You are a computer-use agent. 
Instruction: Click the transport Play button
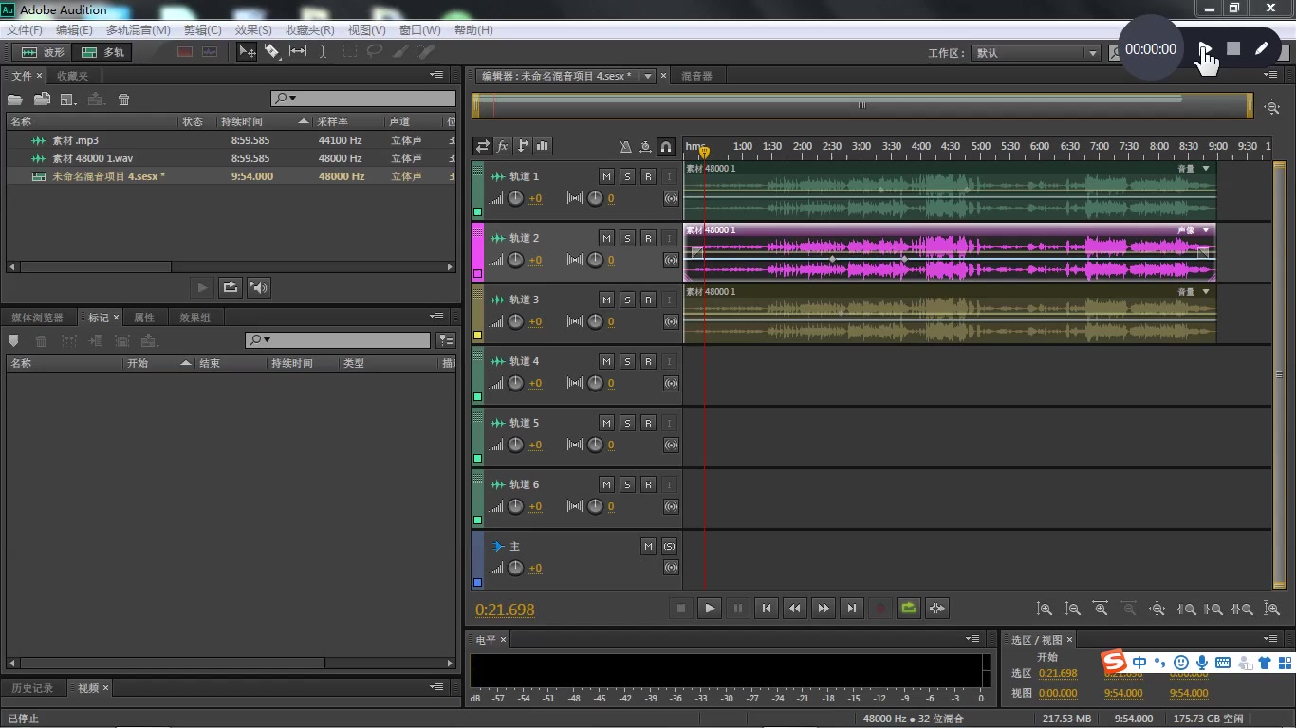pyautogui.click(x=709, y=609)
